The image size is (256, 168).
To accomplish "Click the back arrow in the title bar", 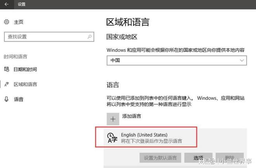I will click(7, 5).
